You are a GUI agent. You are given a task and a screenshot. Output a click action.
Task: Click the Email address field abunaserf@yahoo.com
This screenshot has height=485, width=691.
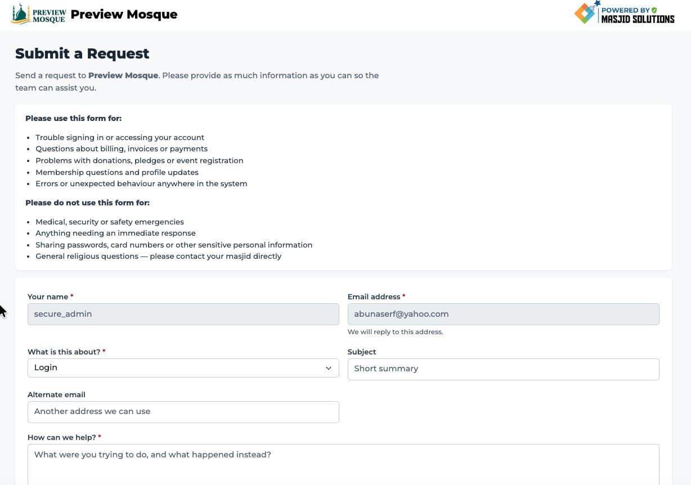click(x=504, y=315)
